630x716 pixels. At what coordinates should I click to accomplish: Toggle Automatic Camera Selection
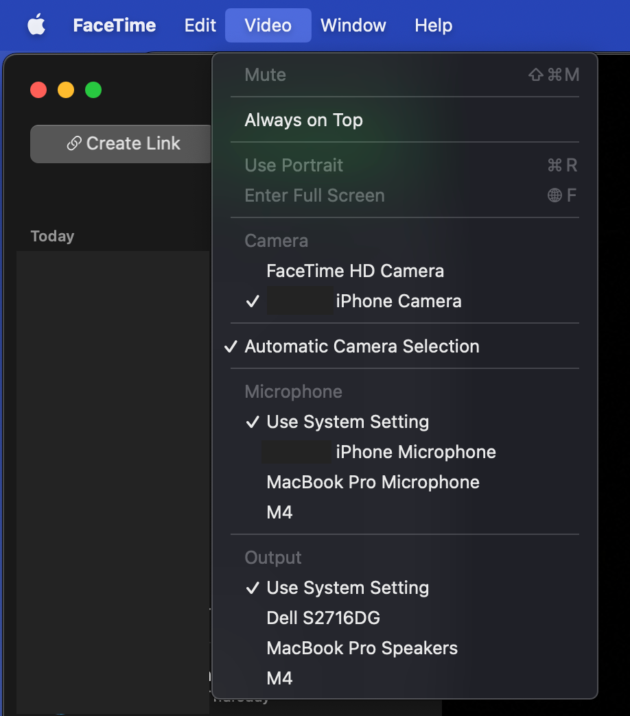pos(405,346)
